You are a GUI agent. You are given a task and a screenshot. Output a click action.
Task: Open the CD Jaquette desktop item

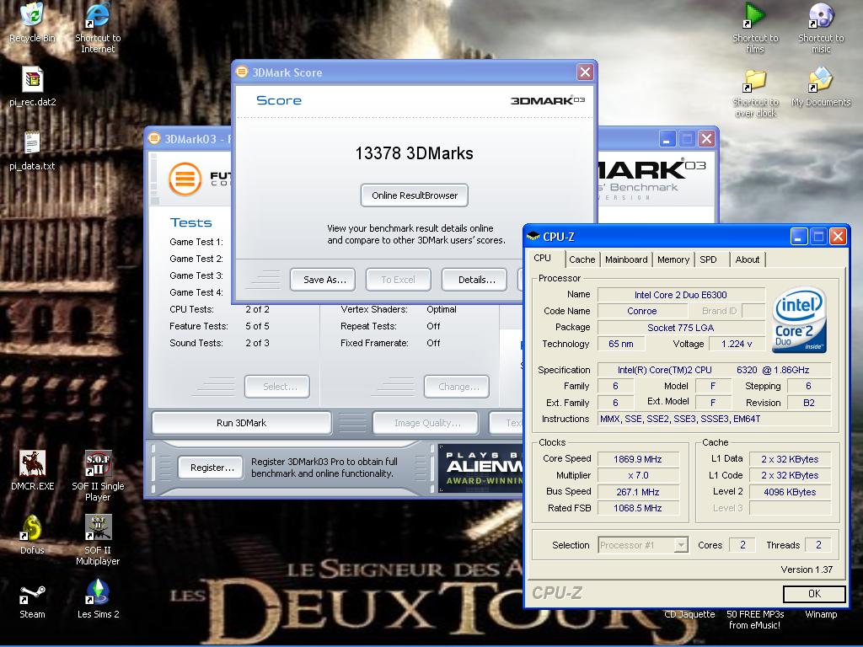tap(689, 614)
